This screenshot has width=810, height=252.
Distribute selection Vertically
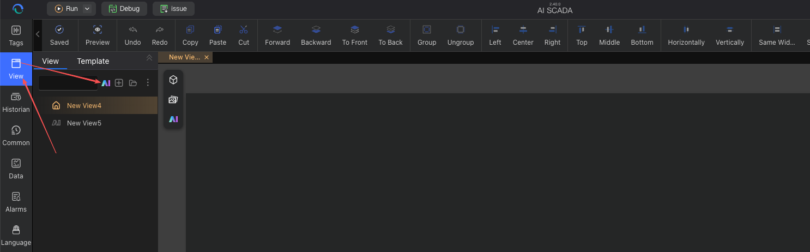[x=730, y=35]
